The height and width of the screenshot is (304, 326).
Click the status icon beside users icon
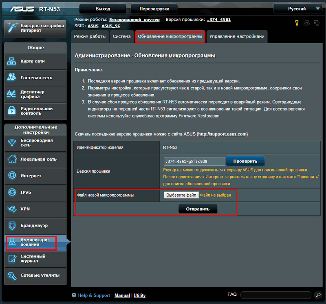point(317,23)
